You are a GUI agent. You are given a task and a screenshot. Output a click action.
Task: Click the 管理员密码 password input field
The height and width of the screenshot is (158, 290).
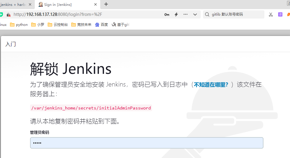[147, 143]
